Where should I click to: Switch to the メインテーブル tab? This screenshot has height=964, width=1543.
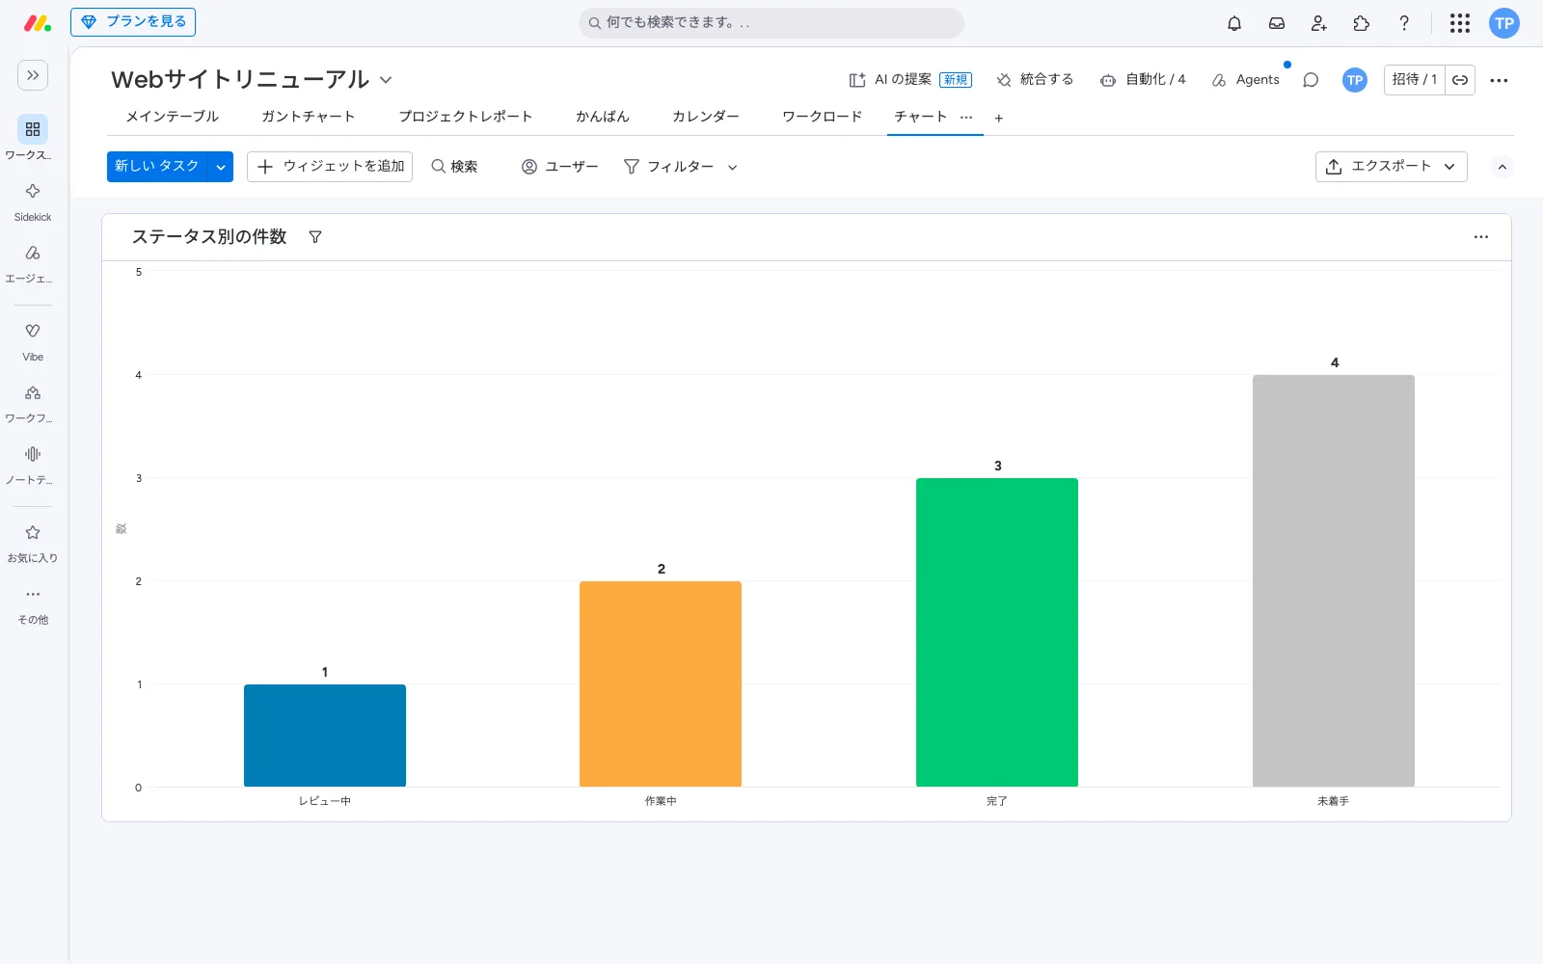point(173,117)
